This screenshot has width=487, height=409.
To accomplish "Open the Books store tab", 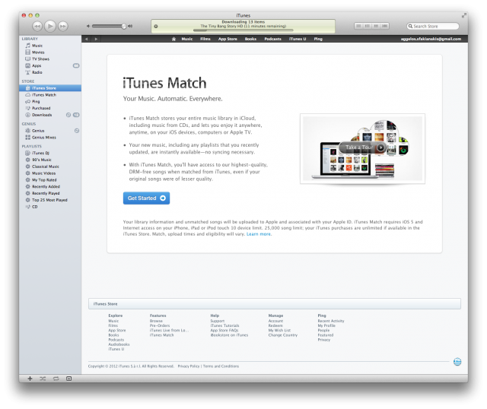I will pos(250,39).
